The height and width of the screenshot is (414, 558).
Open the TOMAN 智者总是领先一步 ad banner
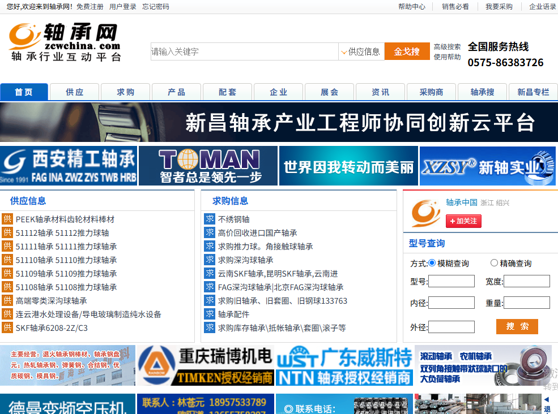(x=208, y=166)
